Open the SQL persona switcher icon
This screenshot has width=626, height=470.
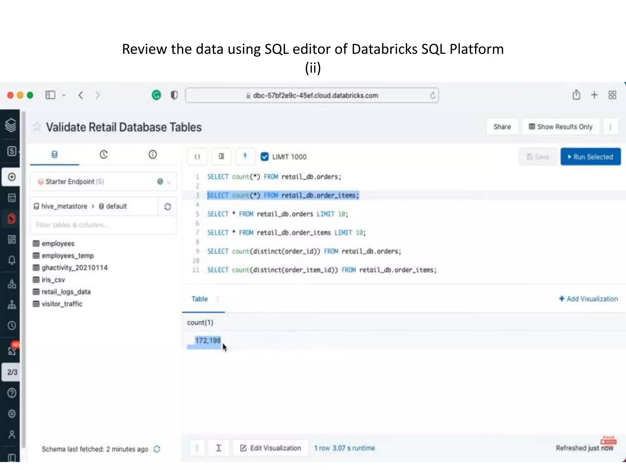(x=12, y=151)
